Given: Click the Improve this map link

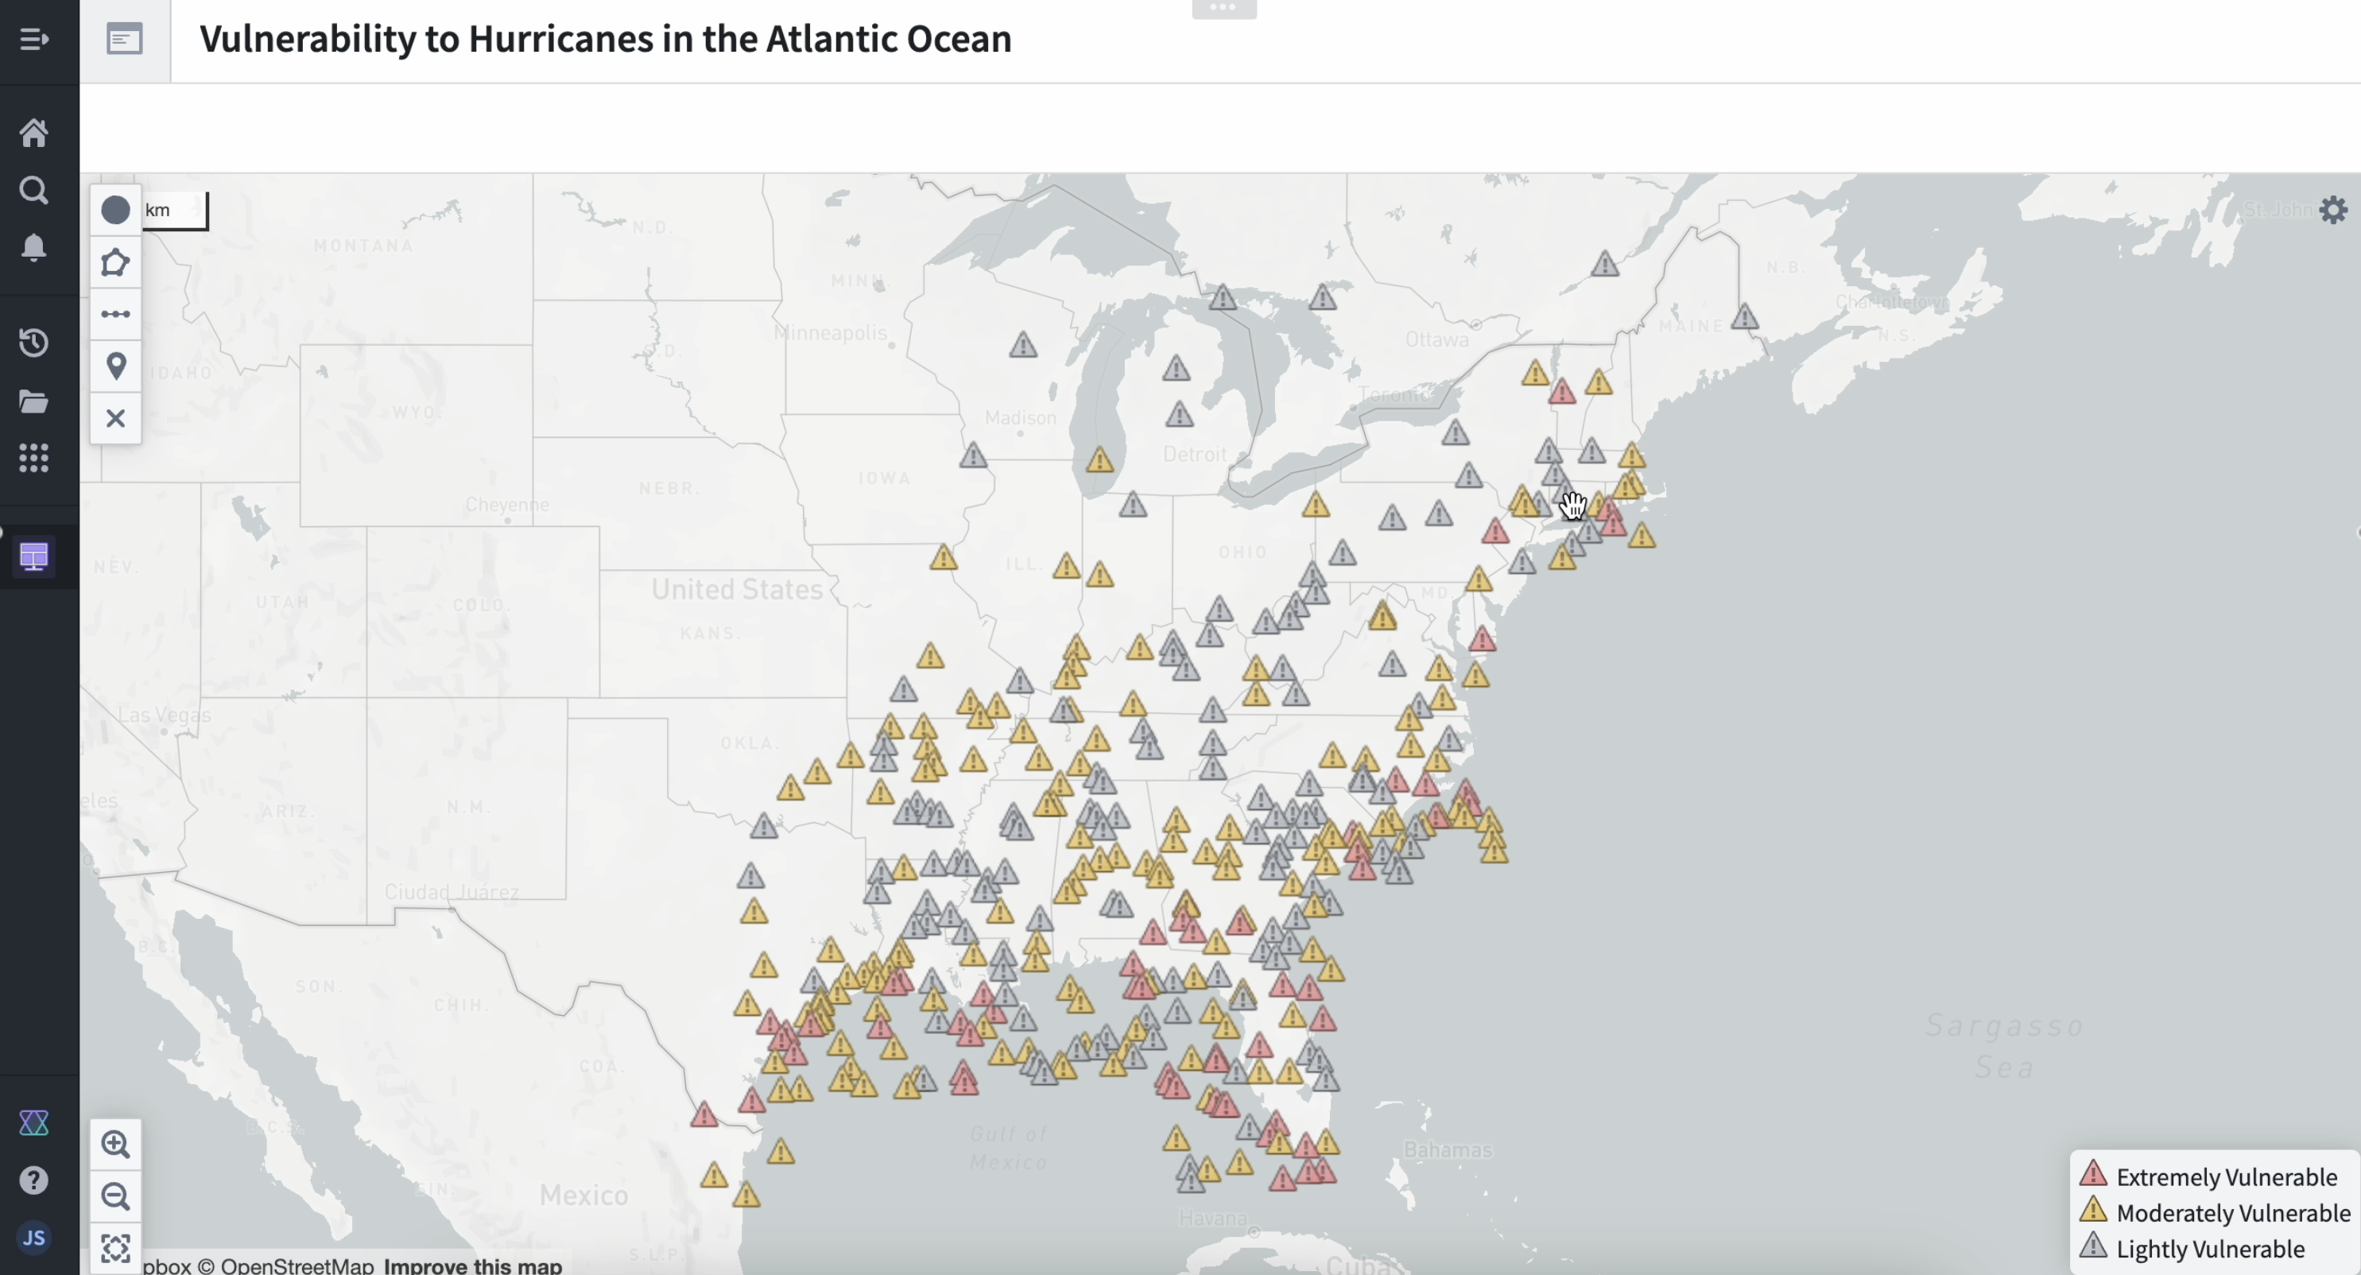Looking at the screenshot, I should [472, 1265].
